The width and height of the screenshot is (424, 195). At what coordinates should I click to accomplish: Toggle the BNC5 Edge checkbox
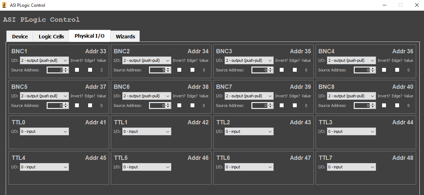pyautogui.click(x=90, y=105)
